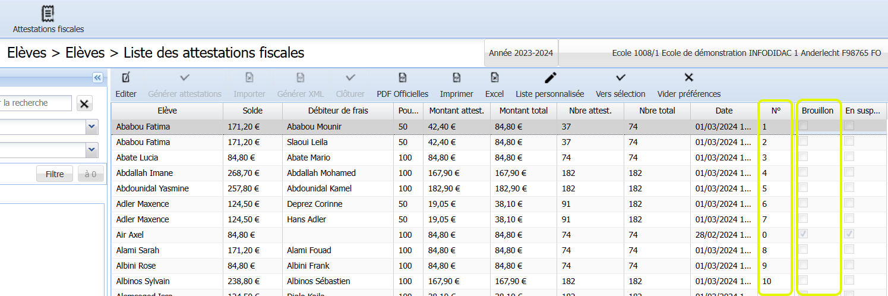Collapse the left filter panel

(x=98, y=77)
